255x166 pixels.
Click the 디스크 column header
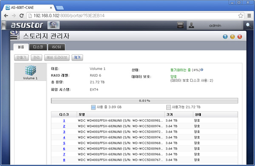pos(64,114)
